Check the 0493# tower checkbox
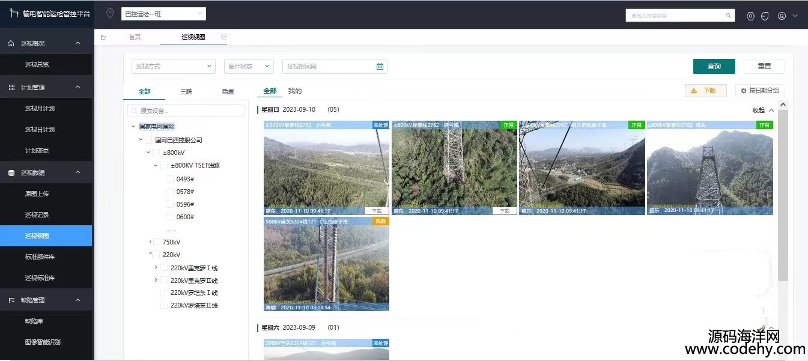 pos(169,179)
